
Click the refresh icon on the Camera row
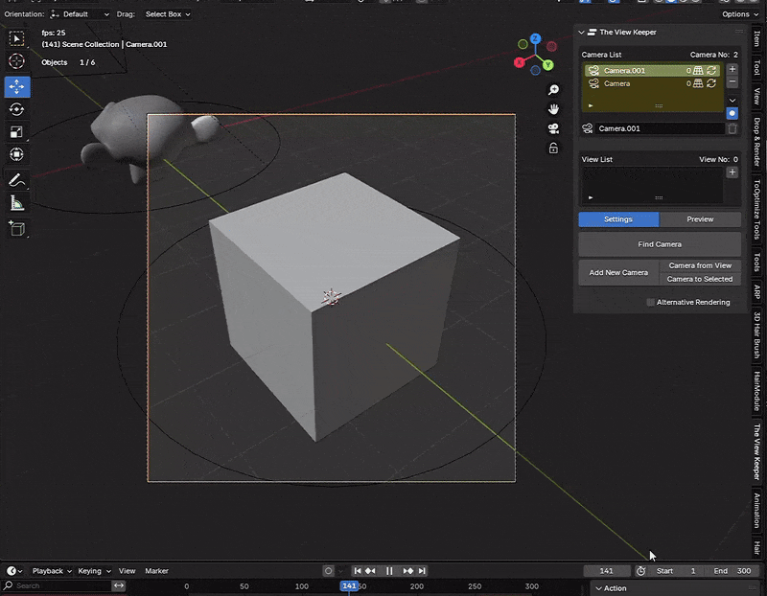(x=711, y=83)
